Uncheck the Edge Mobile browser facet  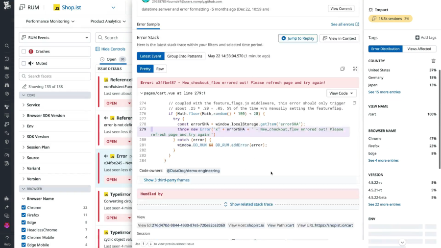point(24,245)
